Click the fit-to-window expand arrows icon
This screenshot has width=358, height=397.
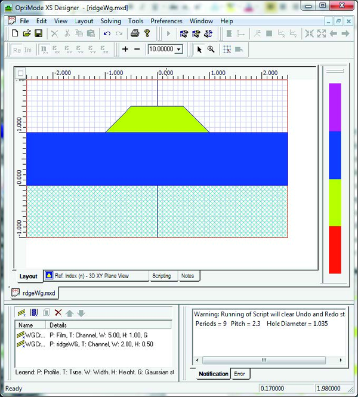(x=322, y=33)
